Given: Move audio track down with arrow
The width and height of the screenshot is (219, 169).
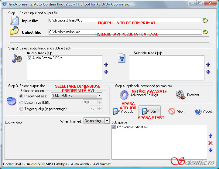Looking at the screenshot, I should click(x=106, y=72).
